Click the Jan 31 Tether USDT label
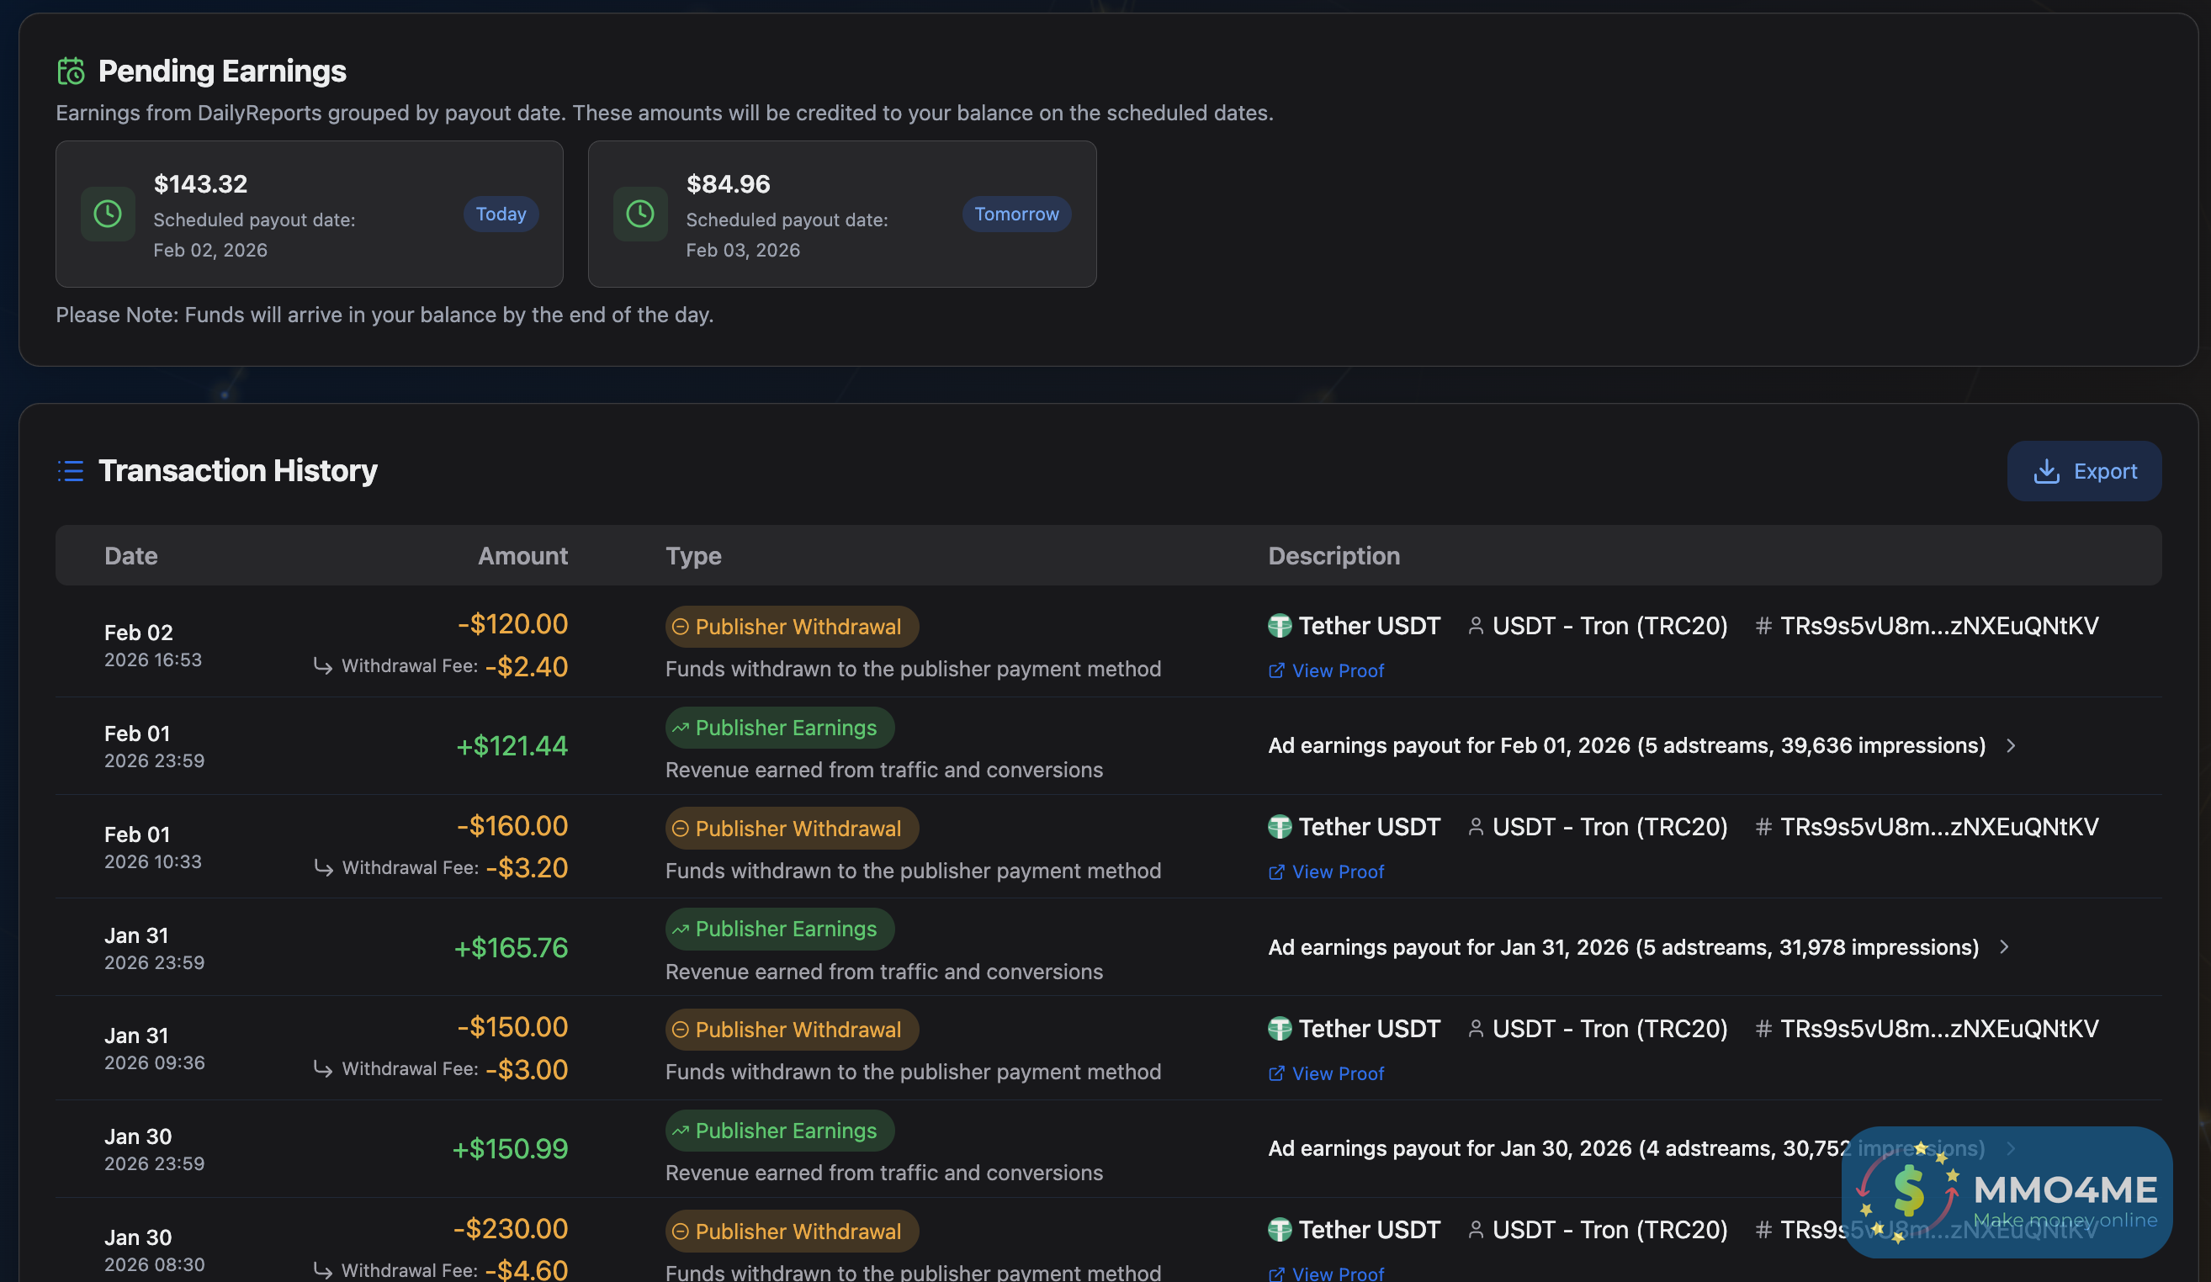Viewport: 2211px width, 1282px height. click(1369, 1029)
